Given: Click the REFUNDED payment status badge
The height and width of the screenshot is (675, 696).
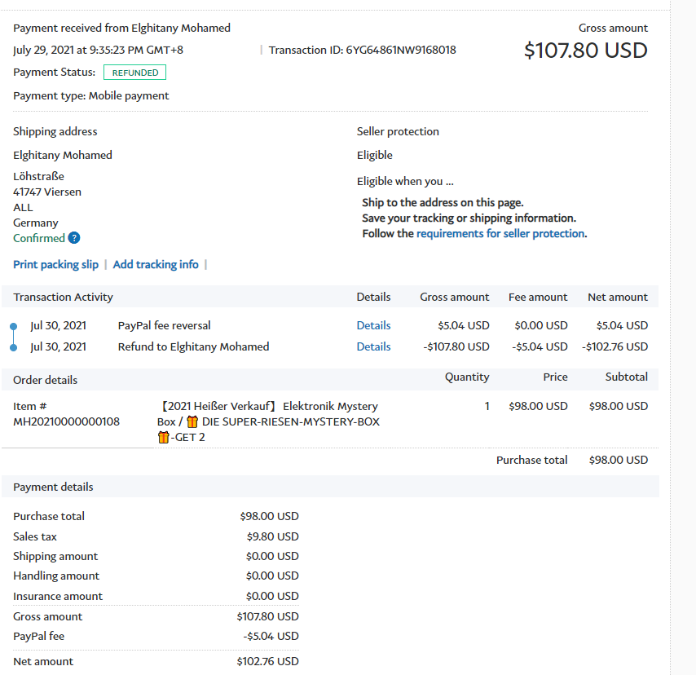Looking at the screenshot, I should [x=135, y=73].
